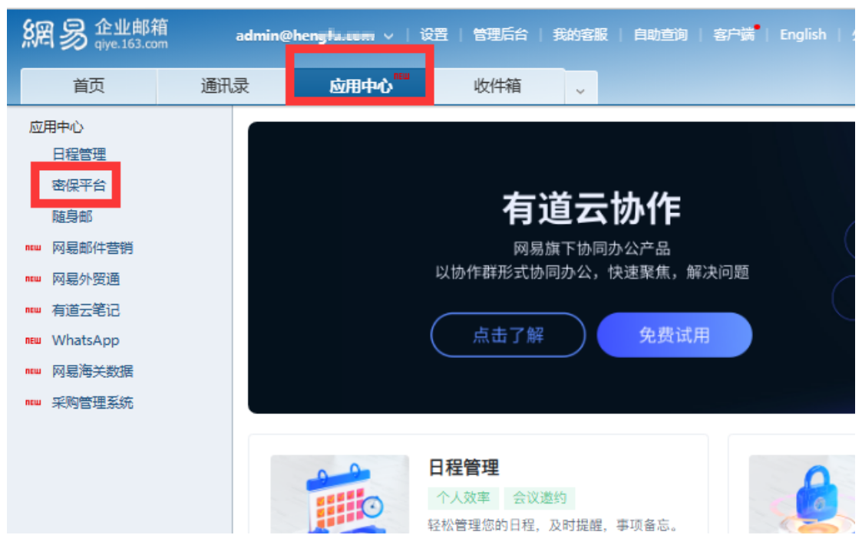Select the 应用中心 app center tab
The width and height of the screenshot is (862, 535).
[x=360, y=86]
